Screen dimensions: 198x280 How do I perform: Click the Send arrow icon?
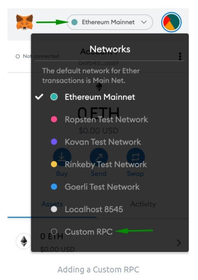tap(99, 157)
